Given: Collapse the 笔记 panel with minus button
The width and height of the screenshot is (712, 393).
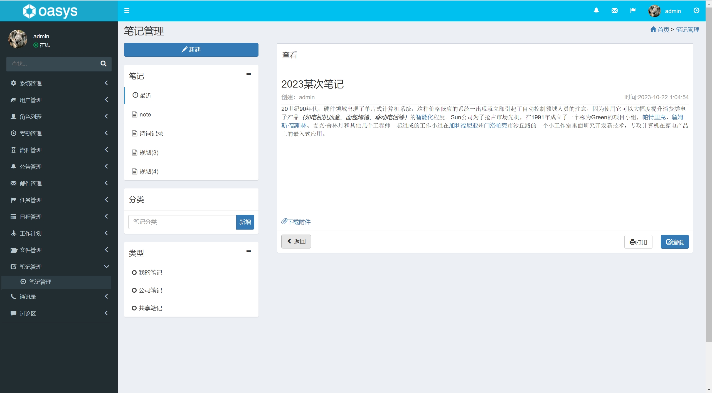Looking at the screenshot, I should [x=248, y=74].
